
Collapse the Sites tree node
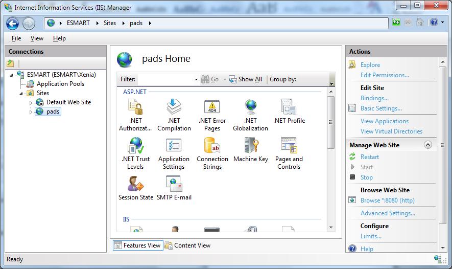21,94
